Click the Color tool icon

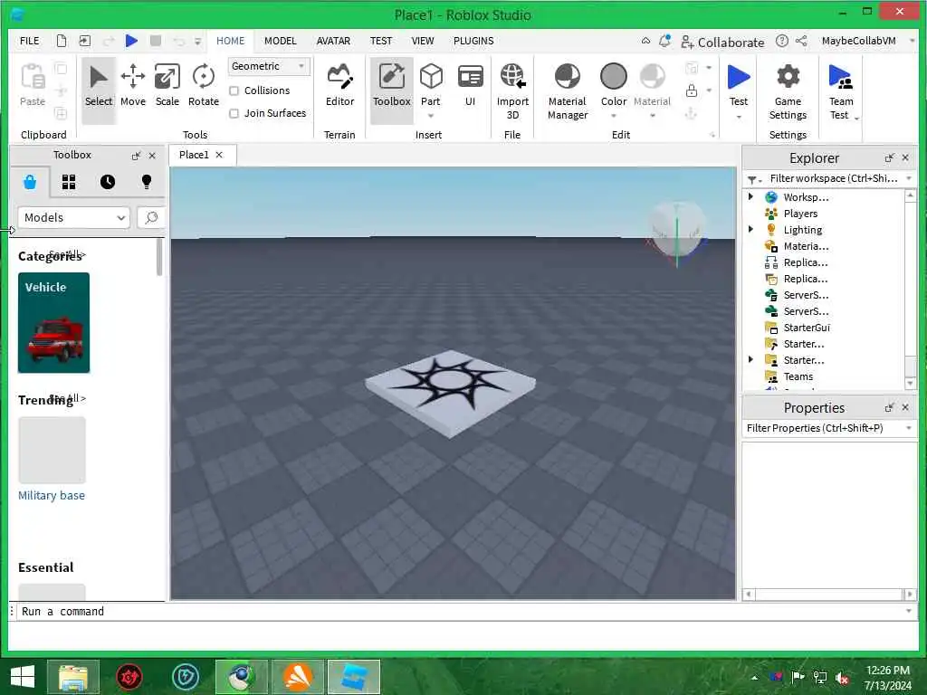[x=613, y=77]
